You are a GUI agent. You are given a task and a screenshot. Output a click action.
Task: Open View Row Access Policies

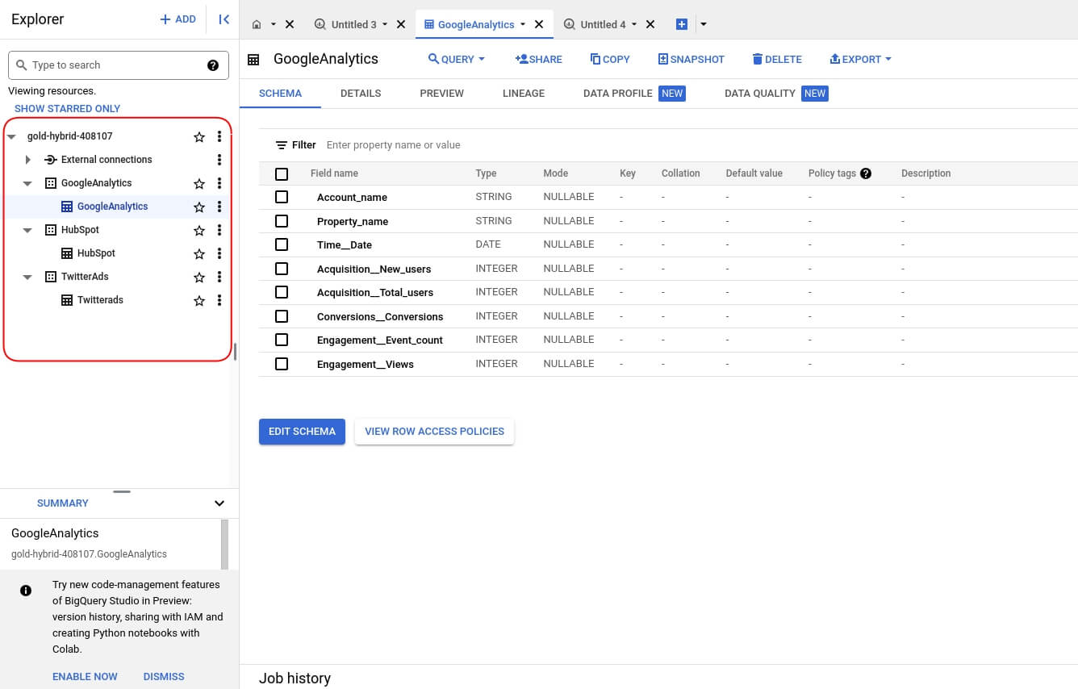point(434,432)
